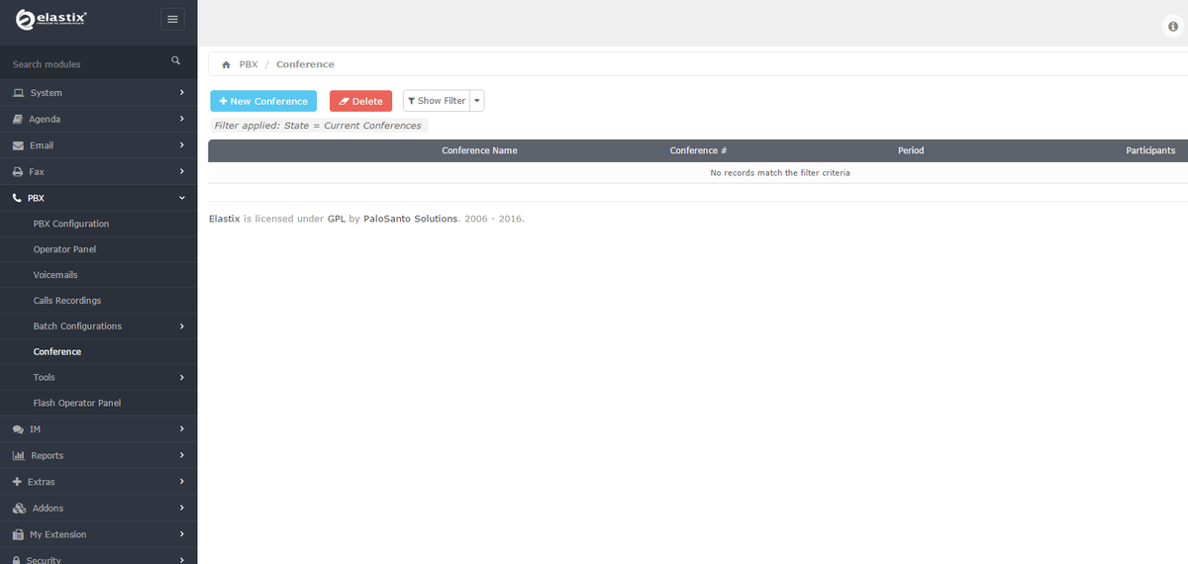Click the Email envelope icon
1188x564 pixels.
tap(18, 145)
